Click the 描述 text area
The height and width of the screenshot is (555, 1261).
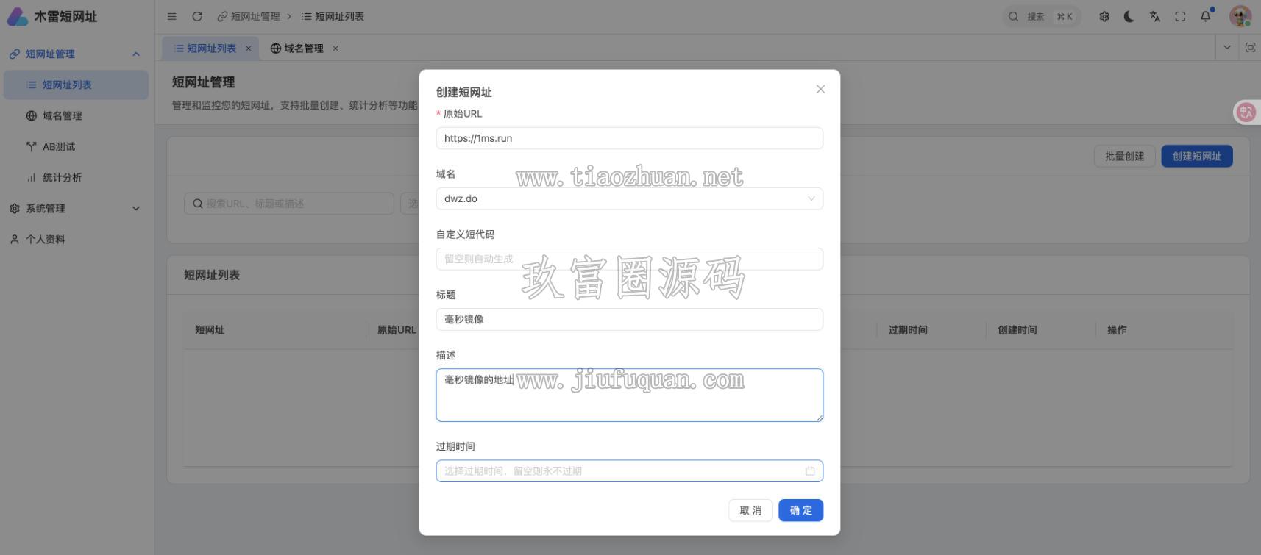629,395
